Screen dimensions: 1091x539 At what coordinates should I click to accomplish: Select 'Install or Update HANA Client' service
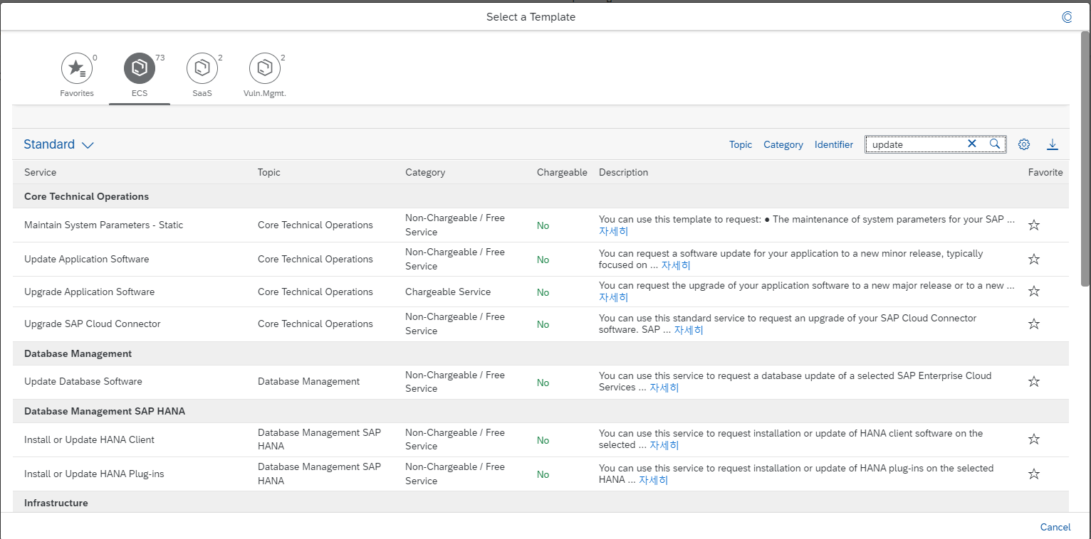pyautogui.click(x=89, y=439)
